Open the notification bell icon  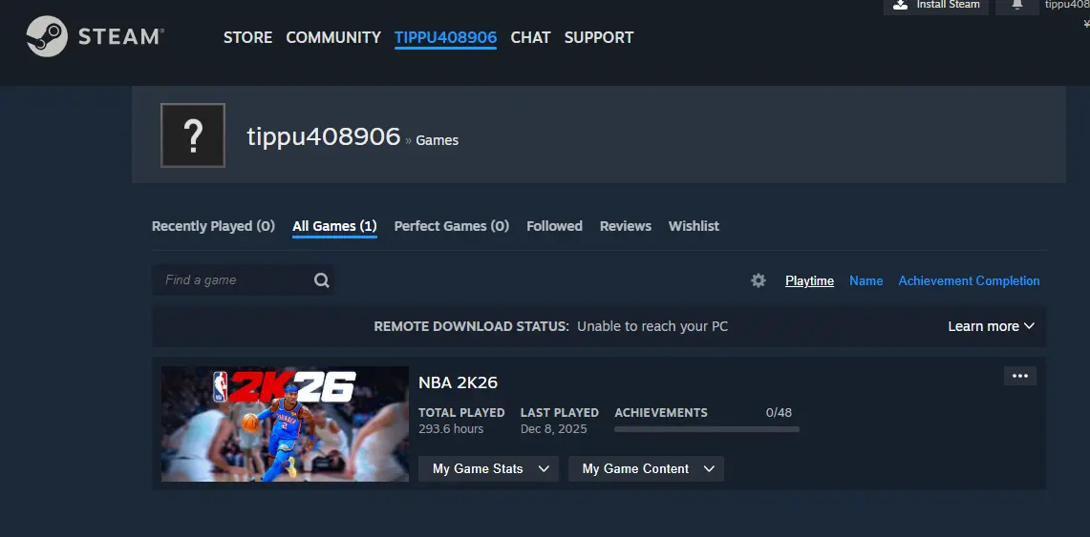click(x=1017, y=5)
